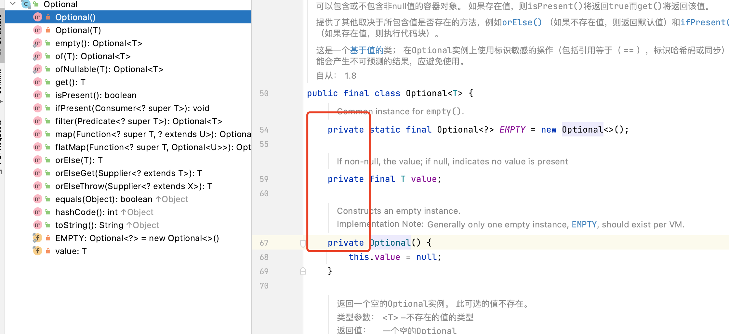Select equals(Object): boolean in structure list

click(104, 199)
